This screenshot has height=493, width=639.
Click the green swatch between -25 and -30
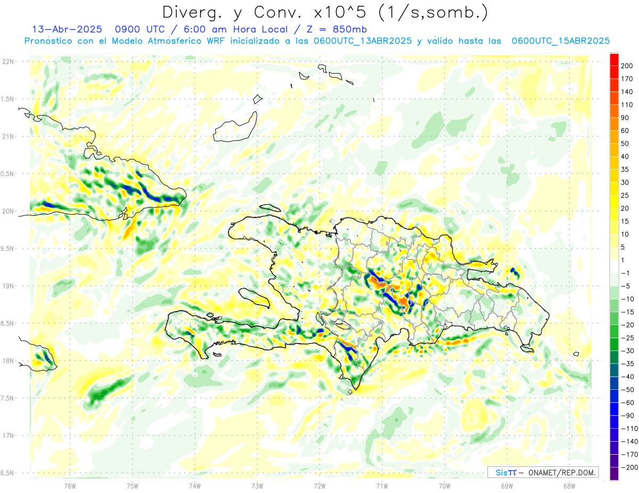click(614, 344)
